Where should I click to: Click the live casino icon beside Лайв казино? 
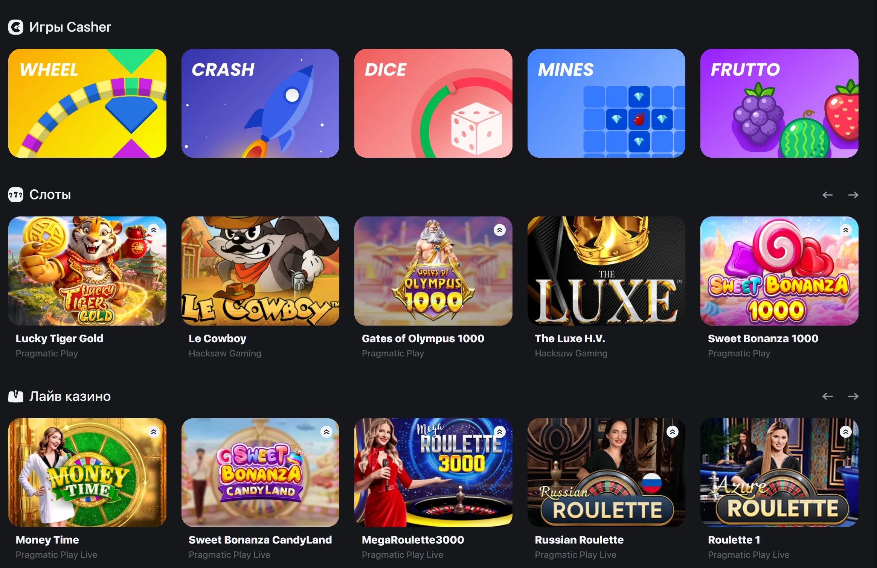pos(16,396)
